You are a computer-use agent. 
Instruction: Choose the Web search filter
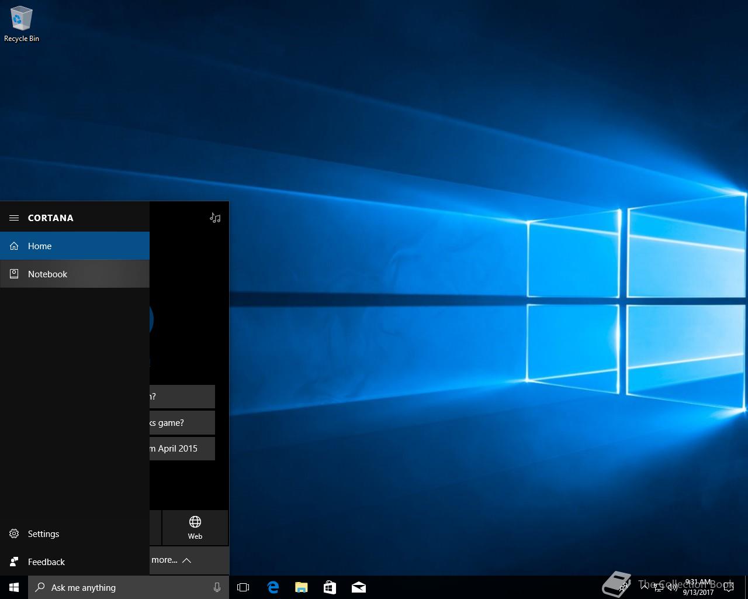195,528
